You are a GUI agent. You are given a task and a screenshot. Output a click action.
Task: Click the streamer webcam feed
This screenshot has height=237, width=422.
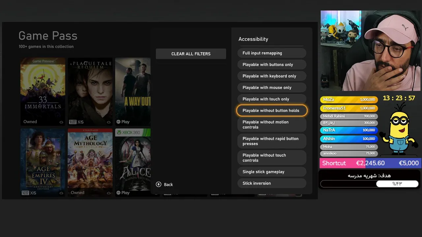(370, 51)
